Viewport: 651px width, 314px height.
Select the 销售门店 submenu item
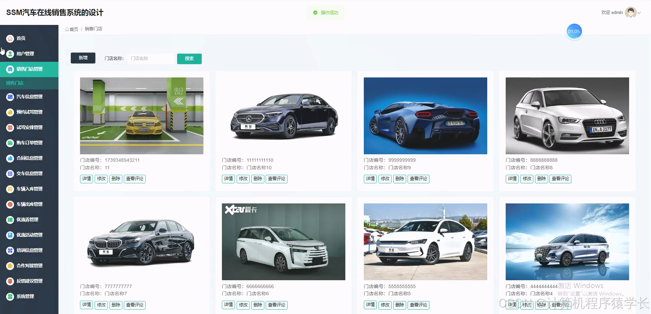[15, 83]
